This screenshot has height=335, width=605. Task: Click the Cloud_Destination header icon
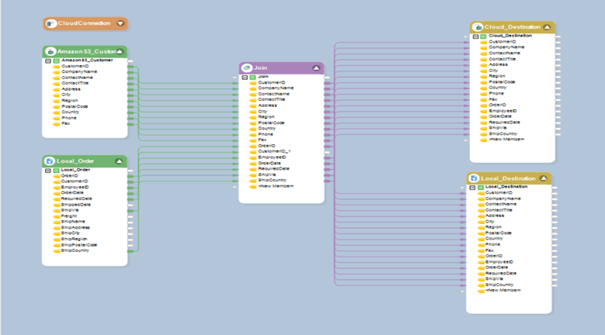pyautogui.click(x=478, y=27)
